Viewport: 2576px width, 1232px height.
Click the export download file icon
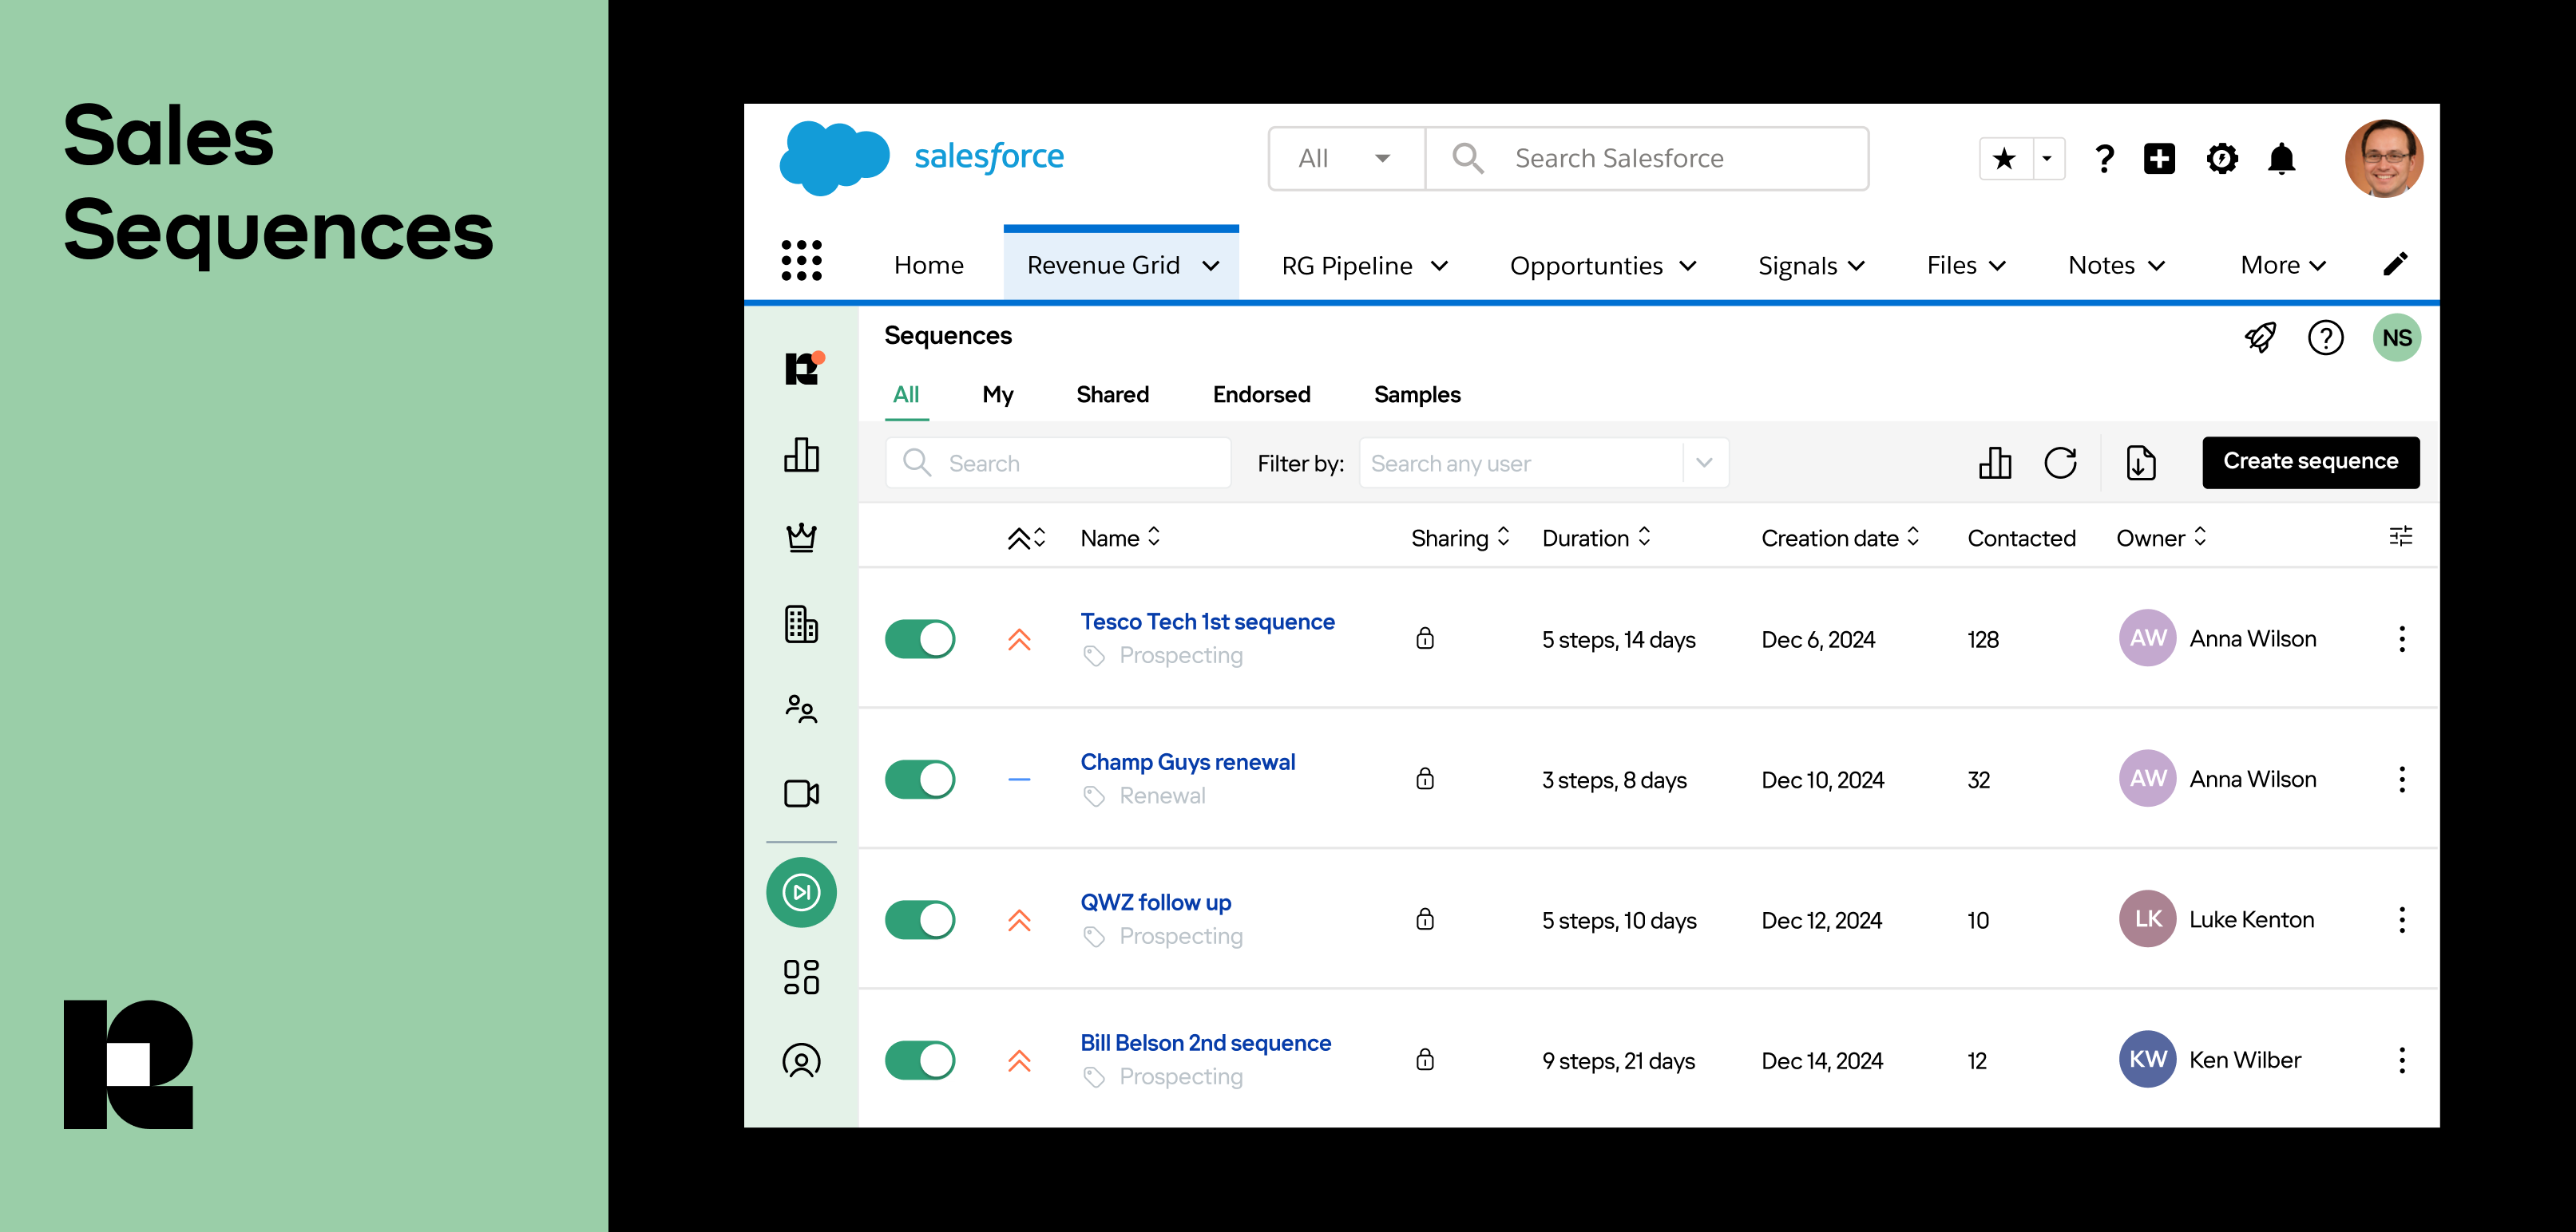tap(2140, 463)
